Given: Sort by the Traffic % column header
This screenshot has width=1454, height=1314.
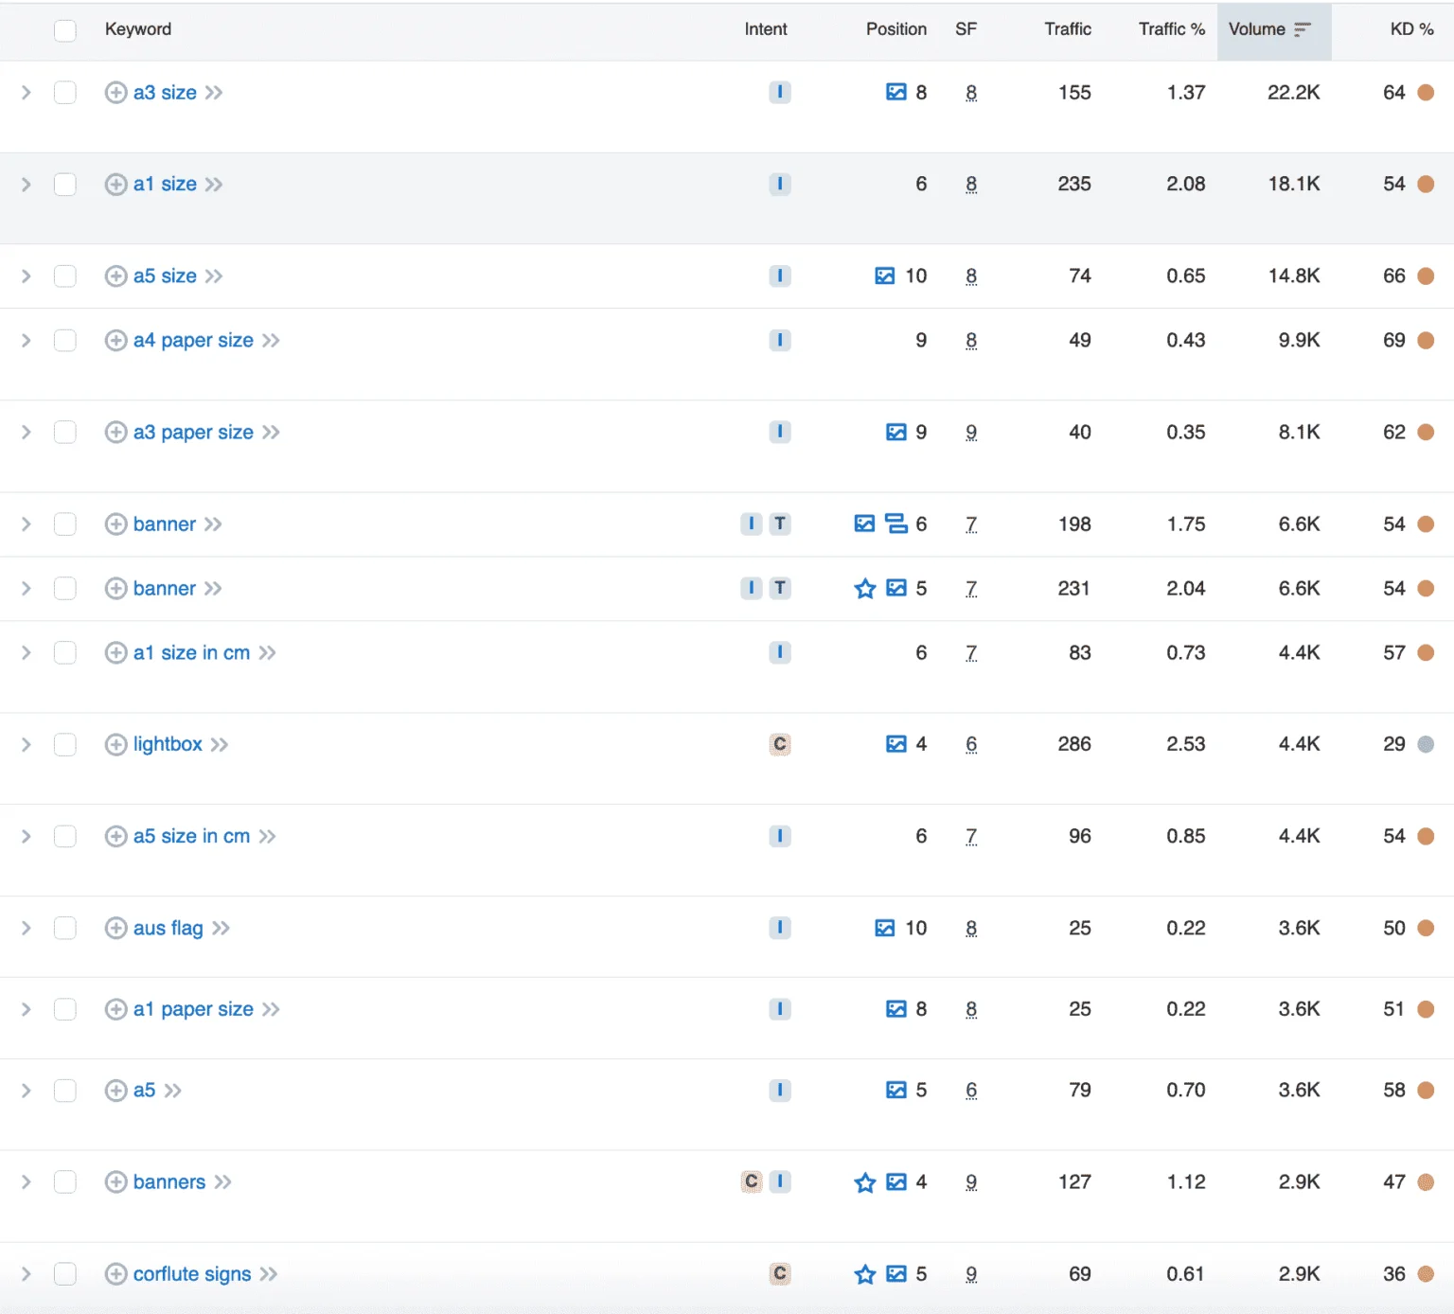Looking at the screenshot, I should 1171,29.
